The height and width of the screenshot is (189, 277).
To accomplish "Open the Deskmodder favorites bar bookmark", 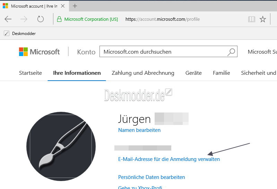I will tap(20, 33).
